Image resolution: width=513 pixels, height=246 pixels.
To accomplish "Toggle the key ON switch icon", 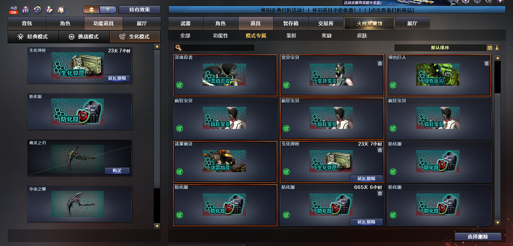I will point(13,10).
